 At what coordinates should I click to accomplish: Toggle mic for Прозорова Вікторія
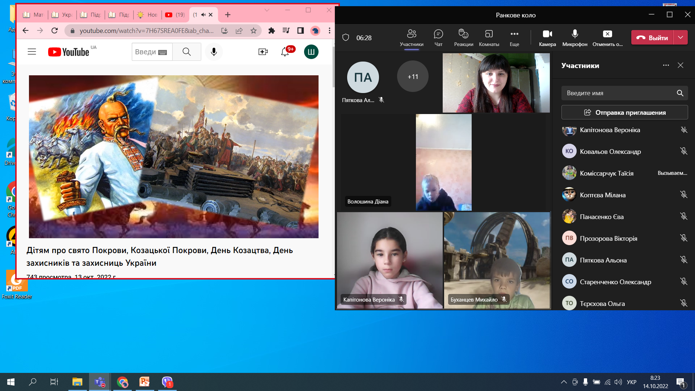point(684,238)
